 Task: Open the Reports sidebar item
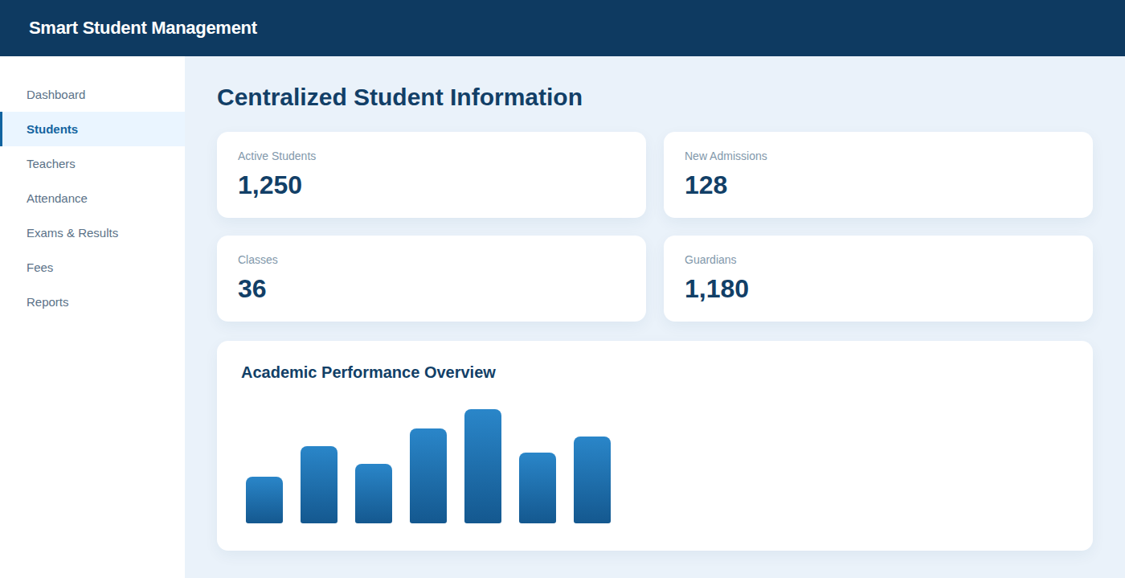[92, 302]
